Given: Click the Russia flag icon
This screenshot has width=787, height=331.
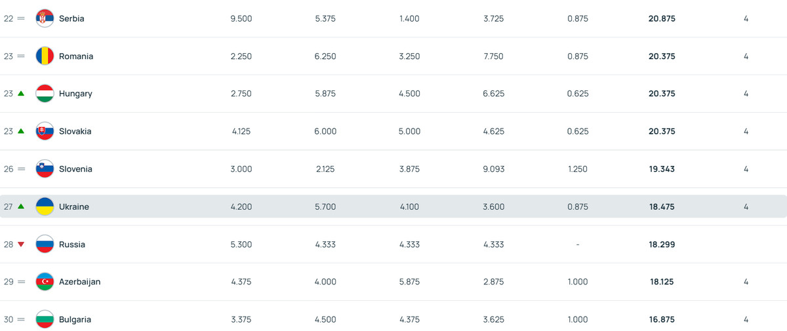Looking at the screenshot, I should coord(45,244).
